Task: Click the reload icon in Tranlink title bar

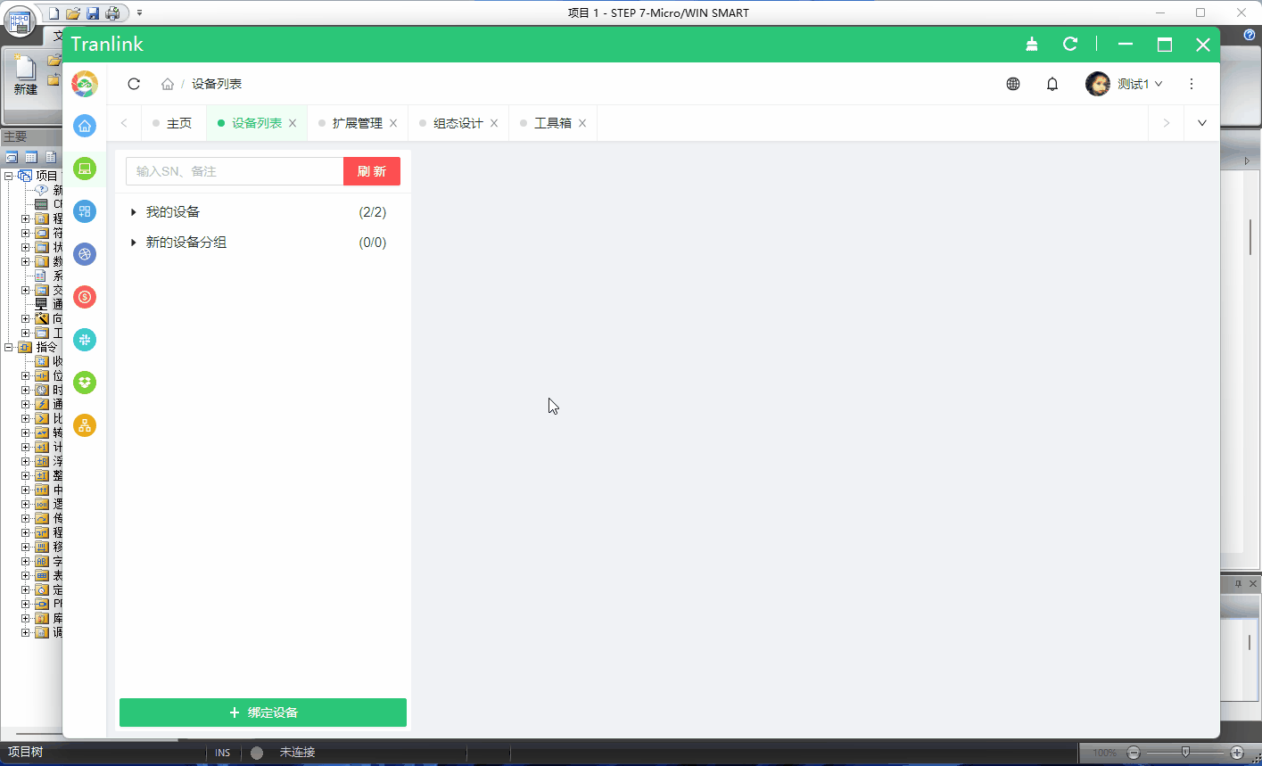Action: [1070, 45]
